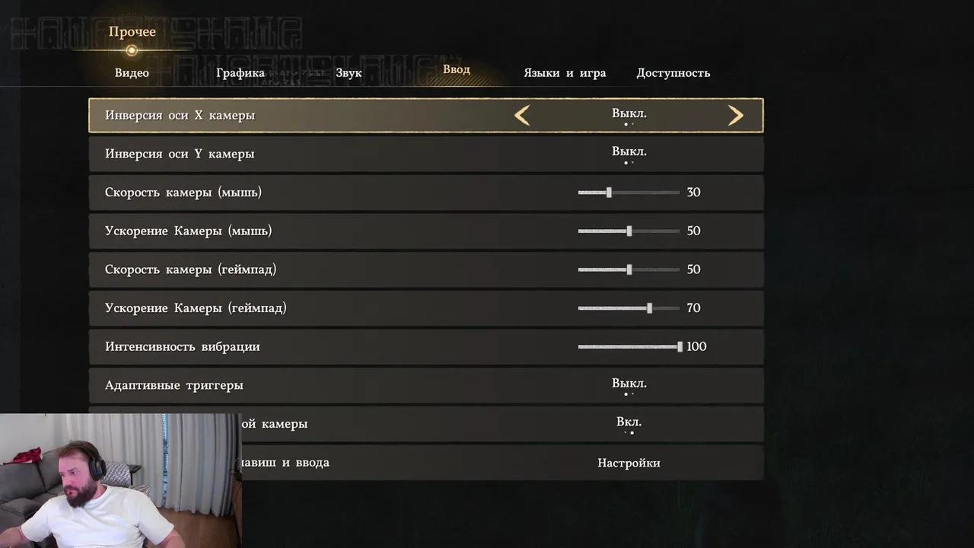The image size is (974, 548).
Task: Toggle Инверсия оси Y камеры setting
Action: [426, 154]
